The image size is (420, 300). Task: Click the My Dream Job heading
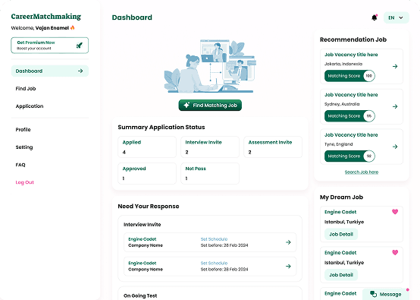[x=341, y=197]
